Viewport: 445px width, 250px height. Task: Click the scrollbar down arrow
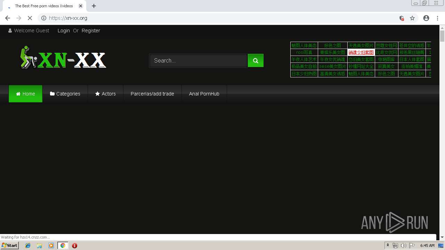coord(442,237)
